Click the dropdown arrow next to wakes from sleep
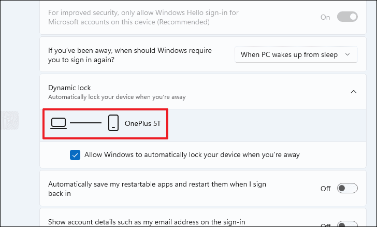The image size is (377, 227). pos(347,54)
